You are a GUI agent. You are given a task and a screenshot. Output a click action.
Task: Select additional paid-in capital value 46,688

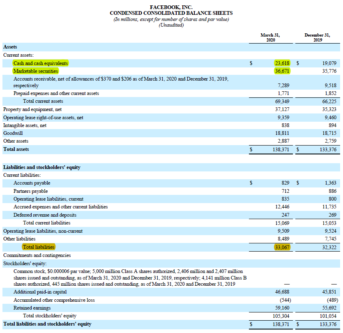282,292
